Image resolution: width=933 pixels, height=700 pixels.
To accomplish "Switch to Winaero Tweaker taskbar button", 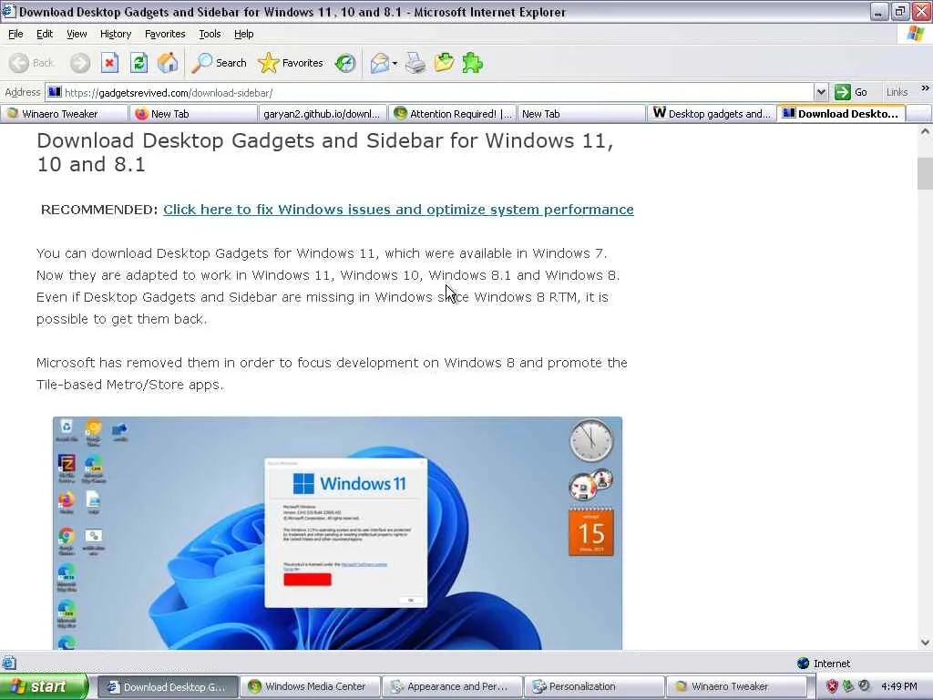I will [x=736, y=686].
